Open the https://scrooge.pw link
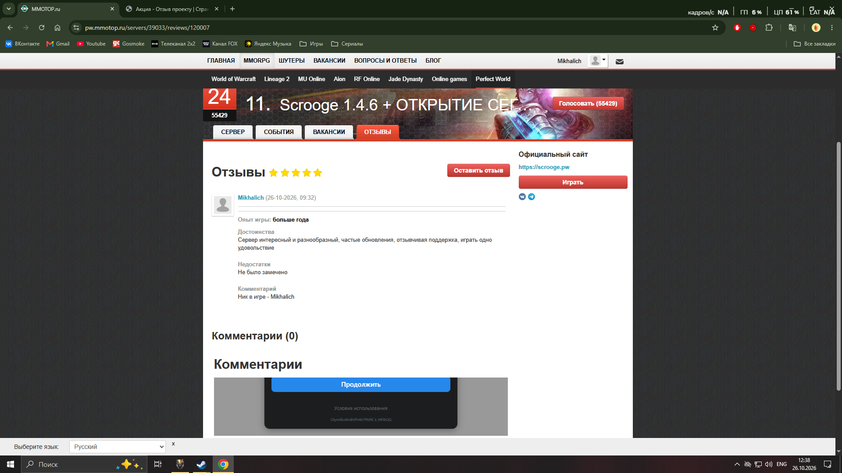 (x=544, y=167)
